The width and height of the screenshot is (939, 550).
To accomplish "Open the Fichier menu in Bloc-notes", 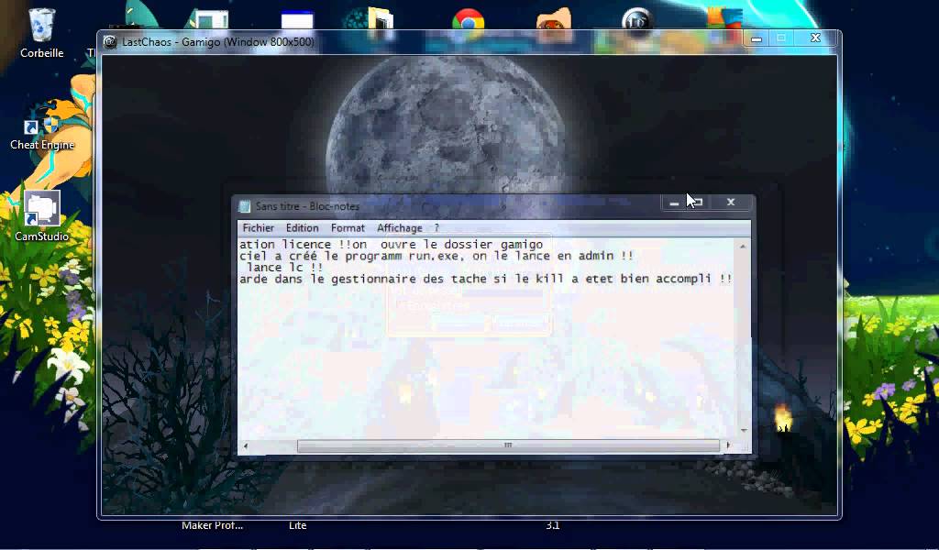I will [x=258, y=228].
